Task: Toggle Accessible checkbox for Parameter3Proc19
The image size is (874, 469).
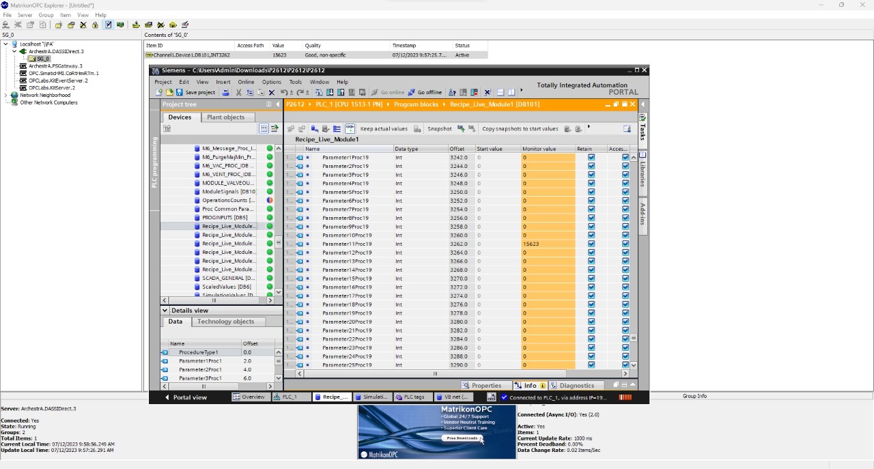Action: [x=625, y=175]
